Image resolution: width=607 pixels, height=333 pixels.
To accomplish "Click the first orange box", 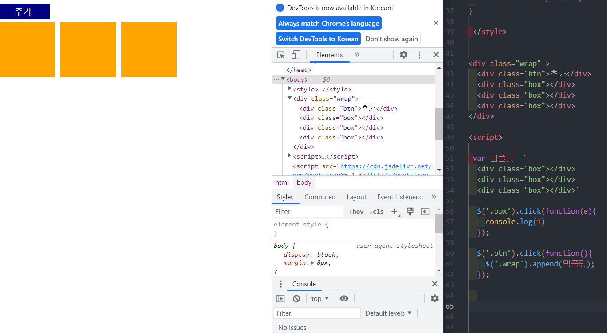I will tap(27, 49).
